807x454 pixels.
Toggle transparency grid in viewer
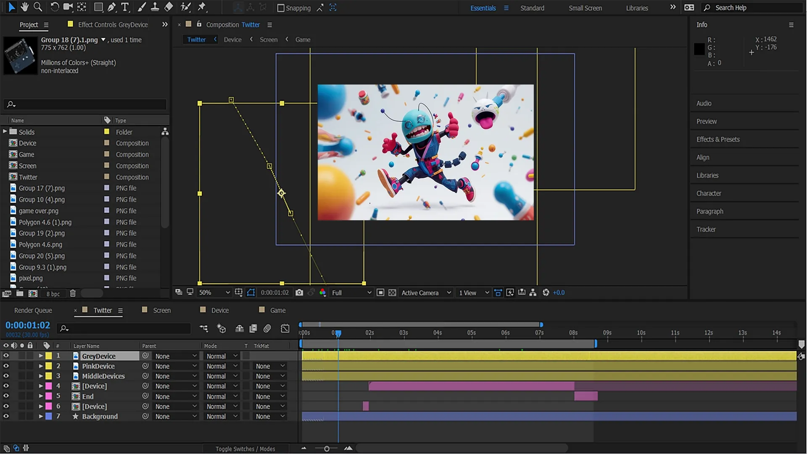[x=392, y=293]
